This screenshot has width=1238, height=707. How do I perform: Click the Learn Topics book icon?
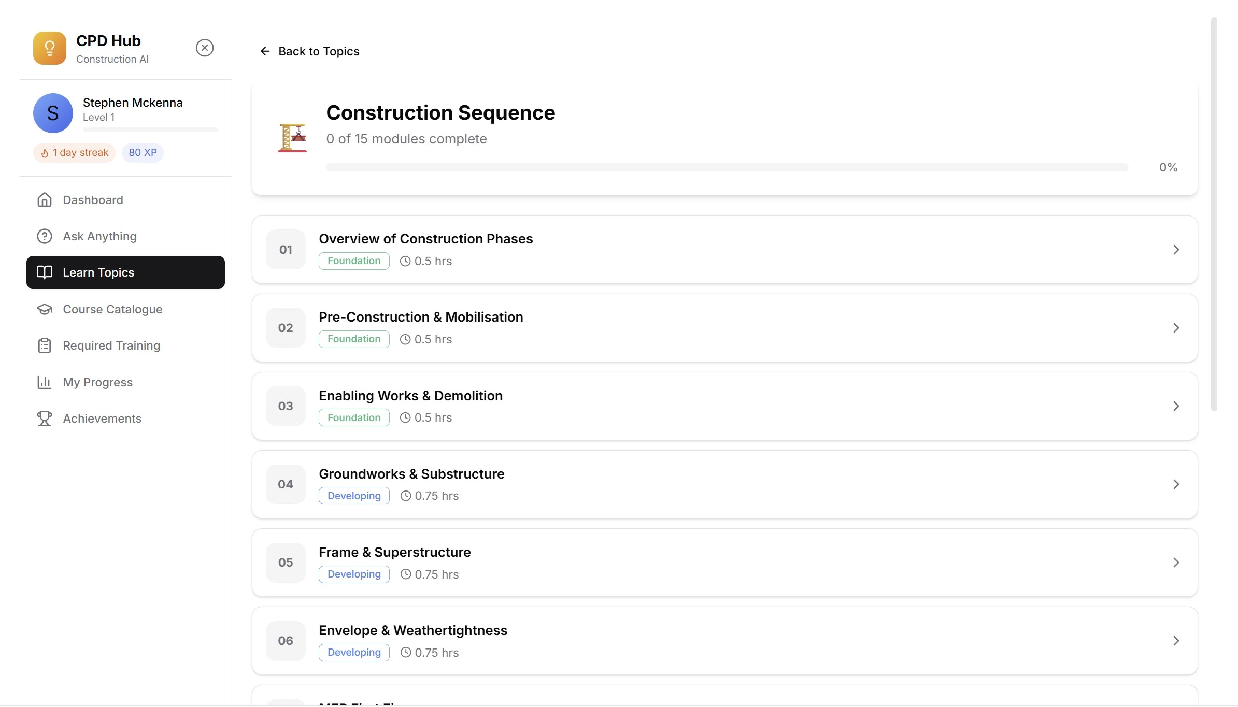point(45,272)
